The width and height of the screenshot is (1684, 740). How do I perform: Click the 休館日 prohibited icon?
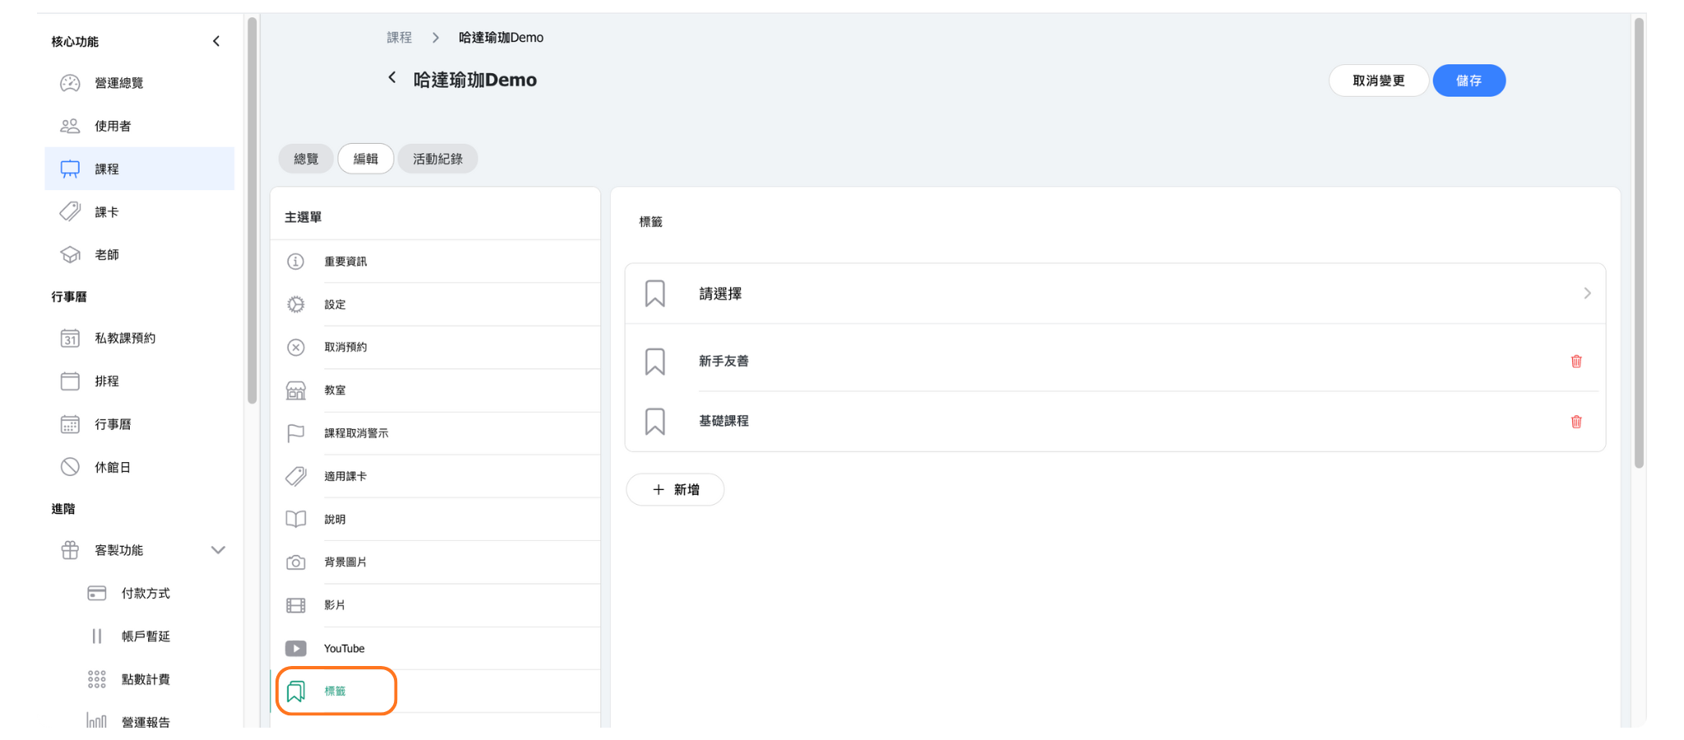[x=70, y=467]
